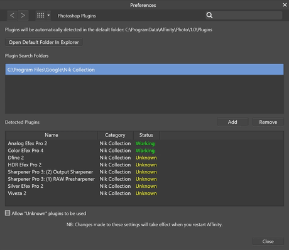289x250 pixels.
Task: Click the Name column header
Action: [52, 135]
